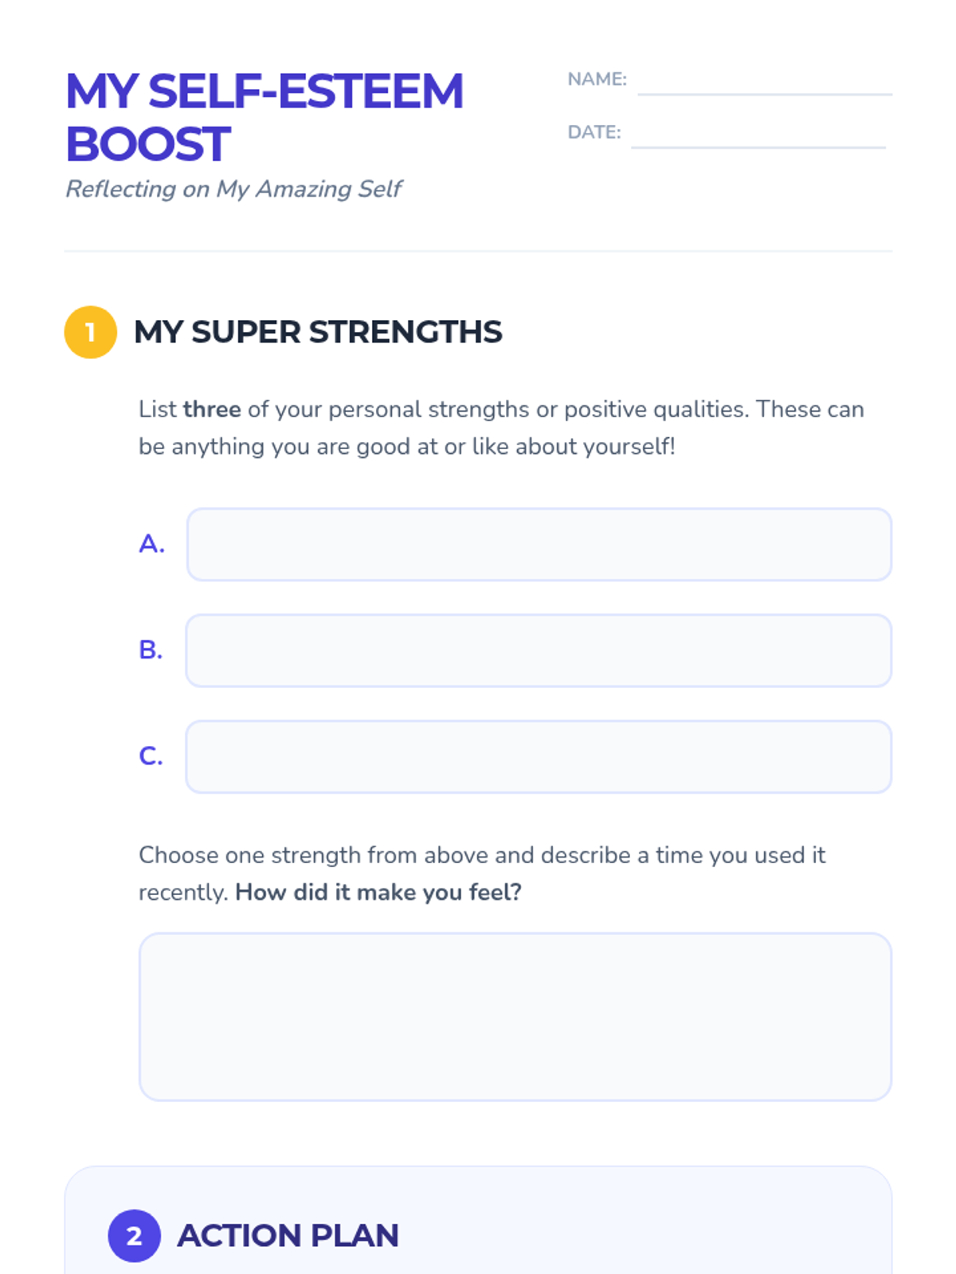Click the yellow number 1 badge
Image resolution: width=956 pixels, height=1274 pixels.
click(x=90, y=332)
